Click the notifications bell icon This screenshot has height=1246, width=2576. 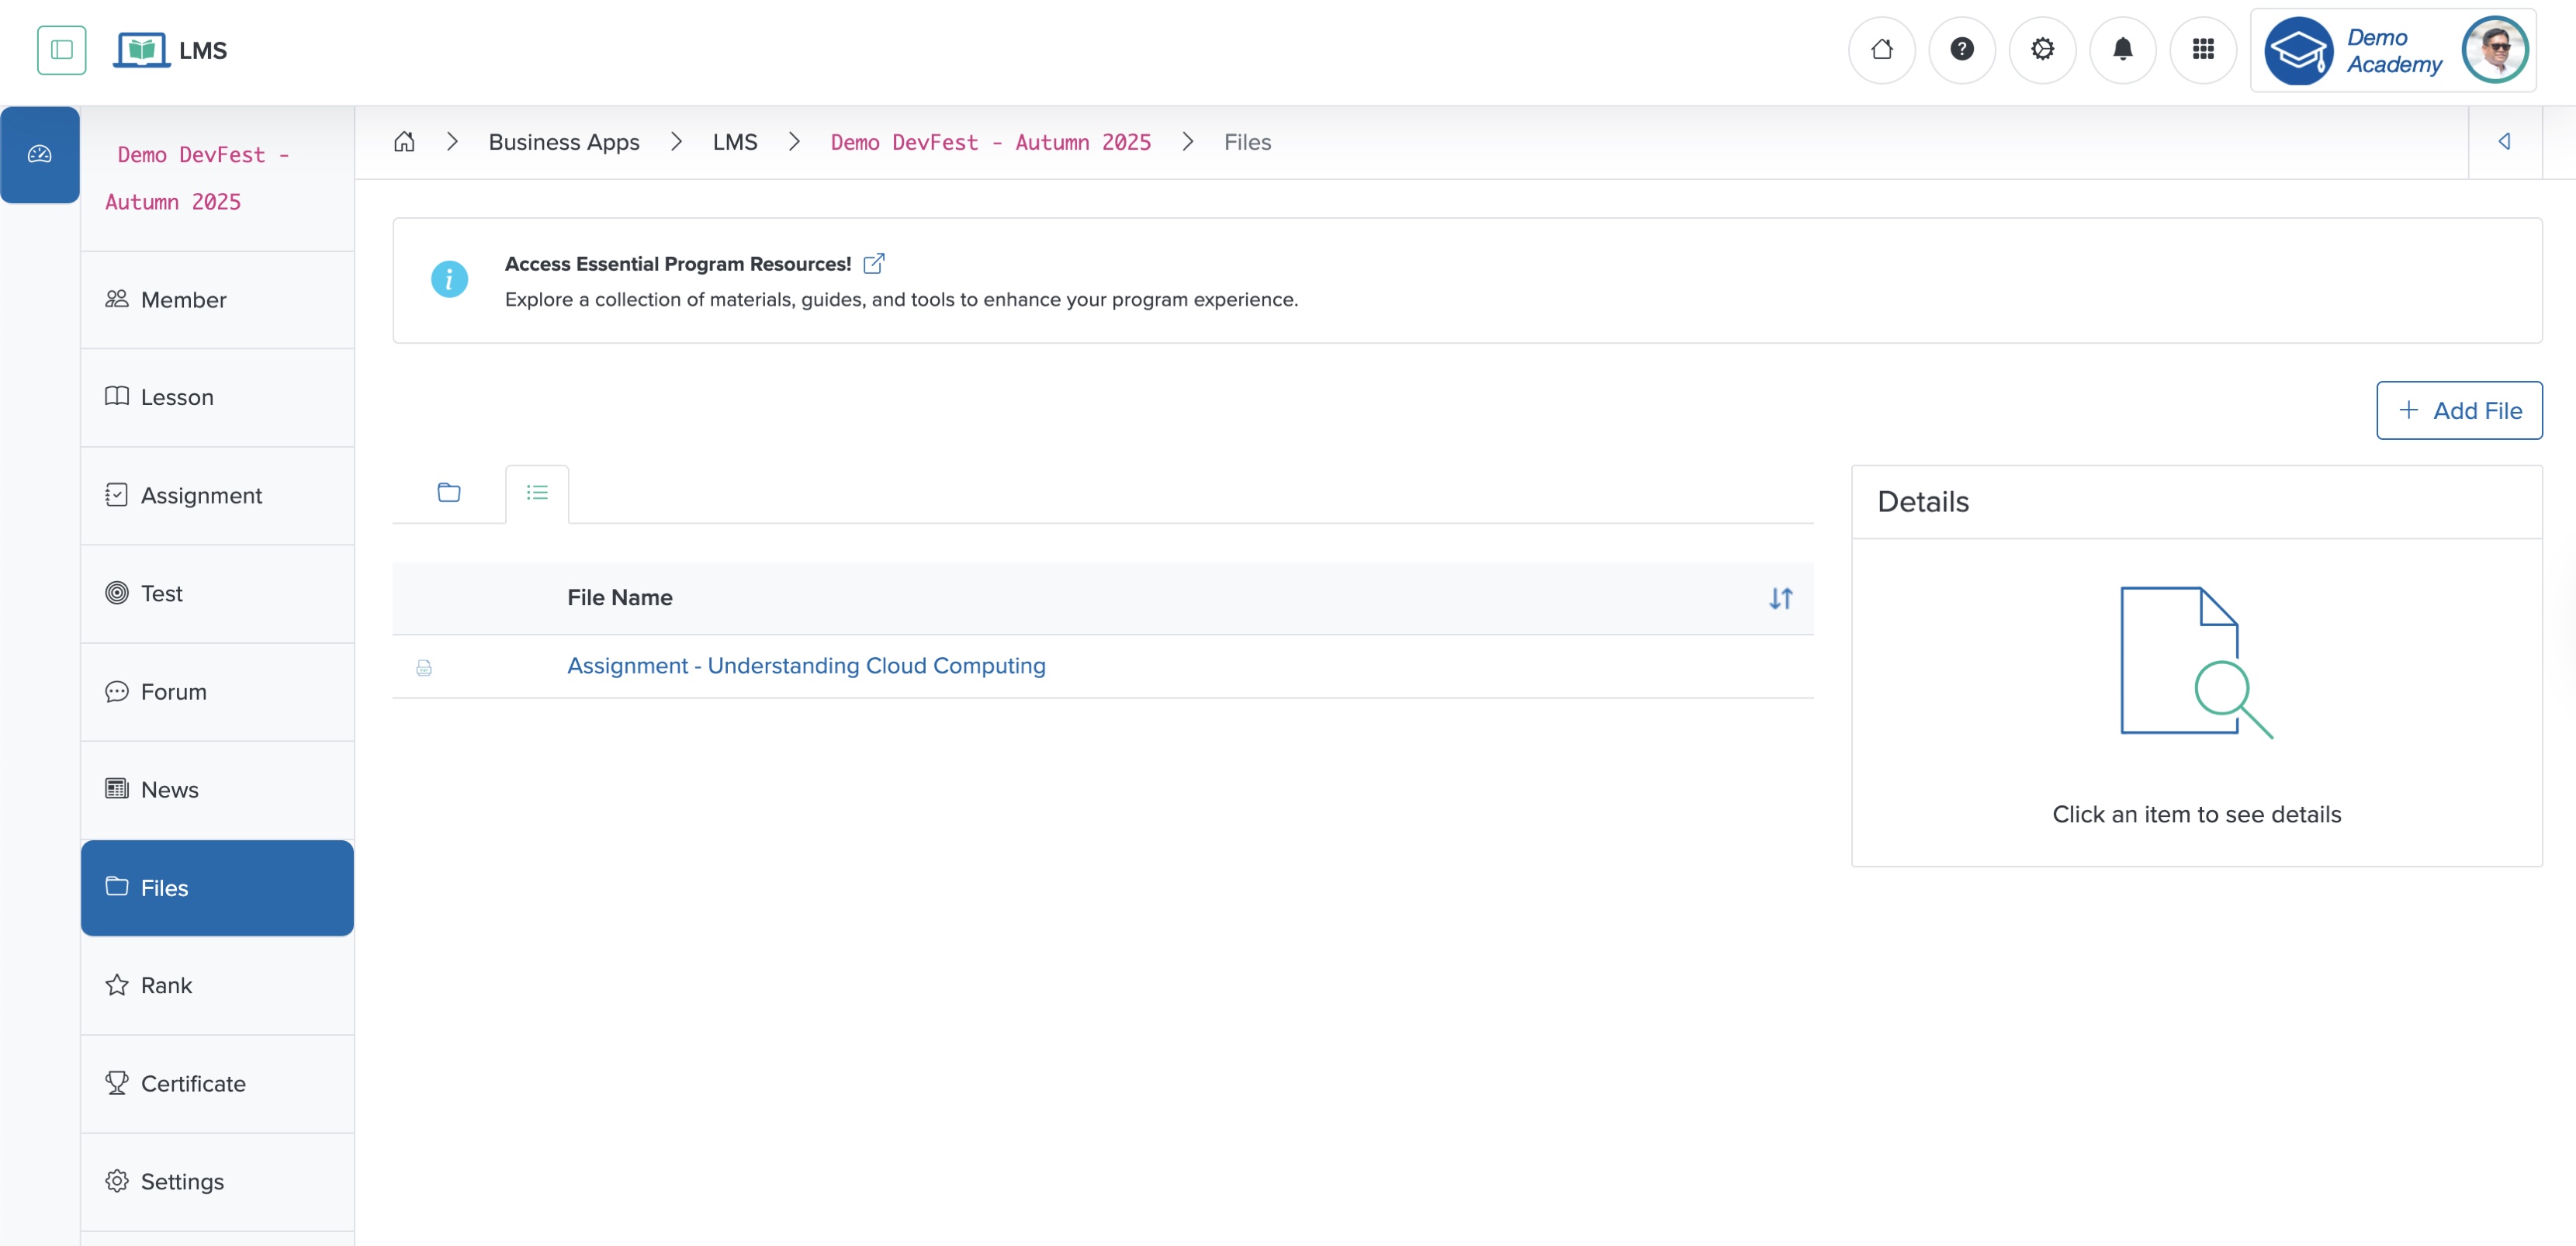tap(2122, 49)
